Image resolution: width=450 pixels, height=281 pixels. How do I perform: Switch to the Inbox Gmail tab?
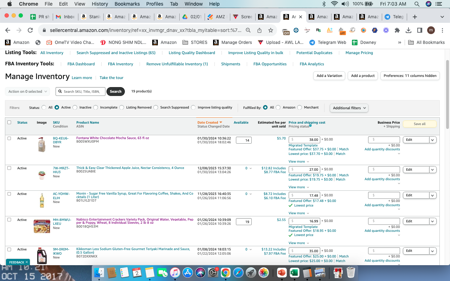point(65,17)
